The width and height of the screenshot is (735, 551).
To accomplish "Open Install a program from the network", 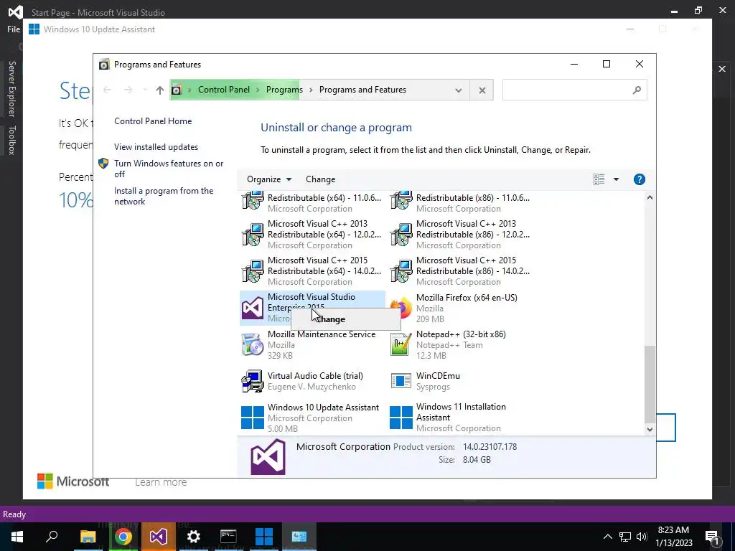I will click(164, 197).
